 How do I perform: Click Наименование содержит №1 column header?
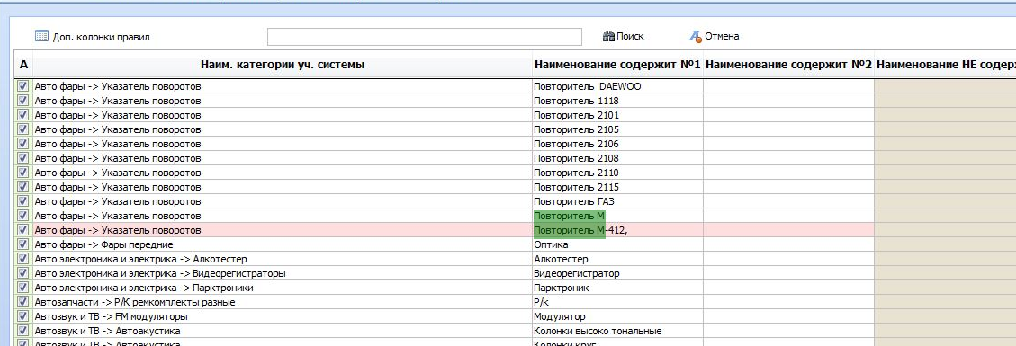(x=617, y=65)
